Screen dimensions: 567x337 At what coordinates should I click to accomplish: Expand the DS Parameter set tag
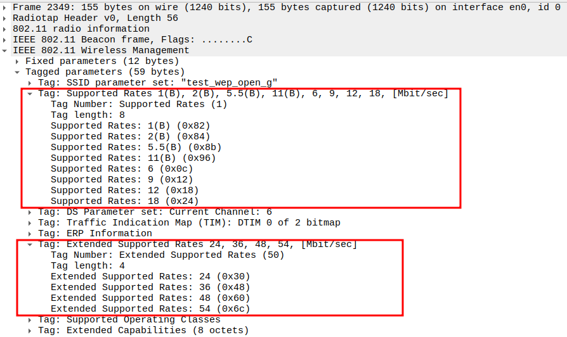tap(30, 212)
